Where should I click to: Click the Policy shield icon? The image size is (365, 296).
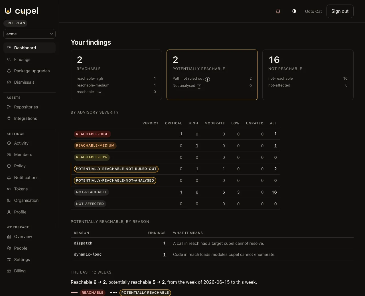pos(9,166)
